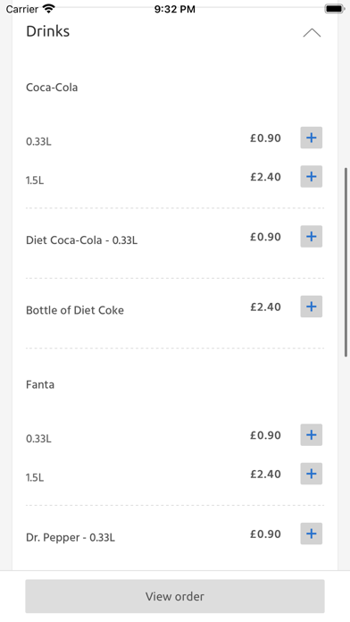Tap the £2.40 price for Coca-Cola 1.5L
This screenshot has height=622, width=350.
265,177
